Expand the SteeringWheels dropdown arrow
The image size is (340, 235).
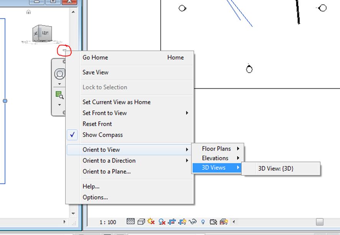pyautogui.click(x=59, y=84)
